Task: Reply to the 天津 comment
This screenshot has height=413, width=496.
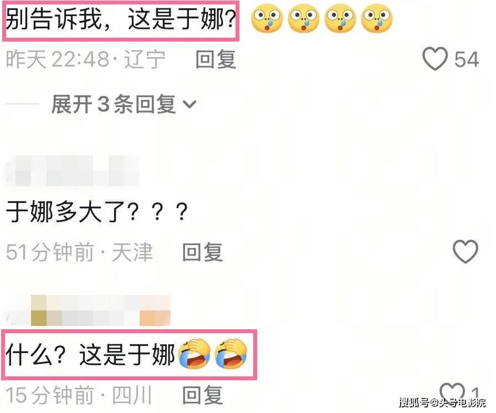Action: 202,252
